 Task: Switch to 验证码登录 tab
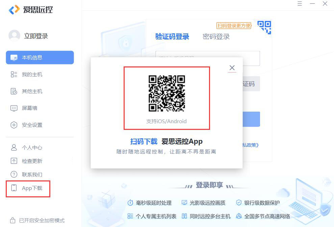172,36
